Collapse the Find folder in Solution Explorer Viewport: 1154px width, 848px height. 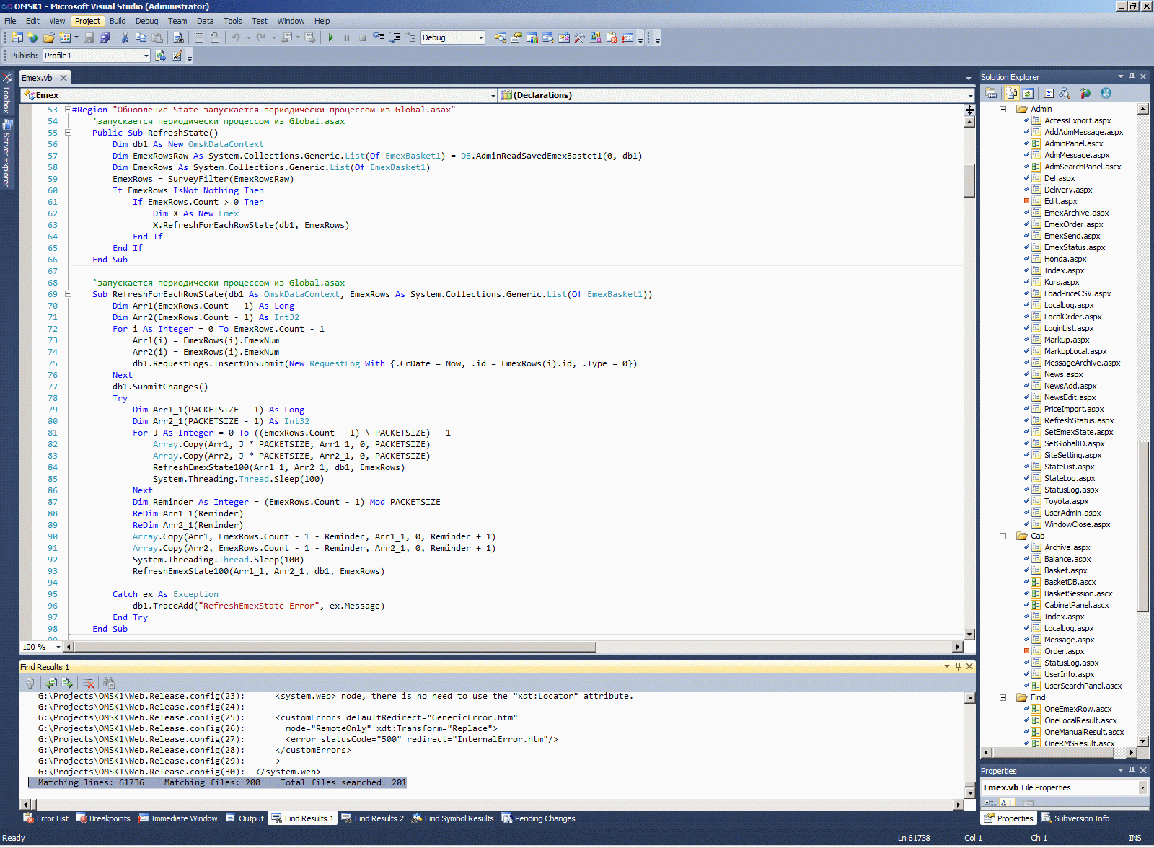[x=1003, y=697]
